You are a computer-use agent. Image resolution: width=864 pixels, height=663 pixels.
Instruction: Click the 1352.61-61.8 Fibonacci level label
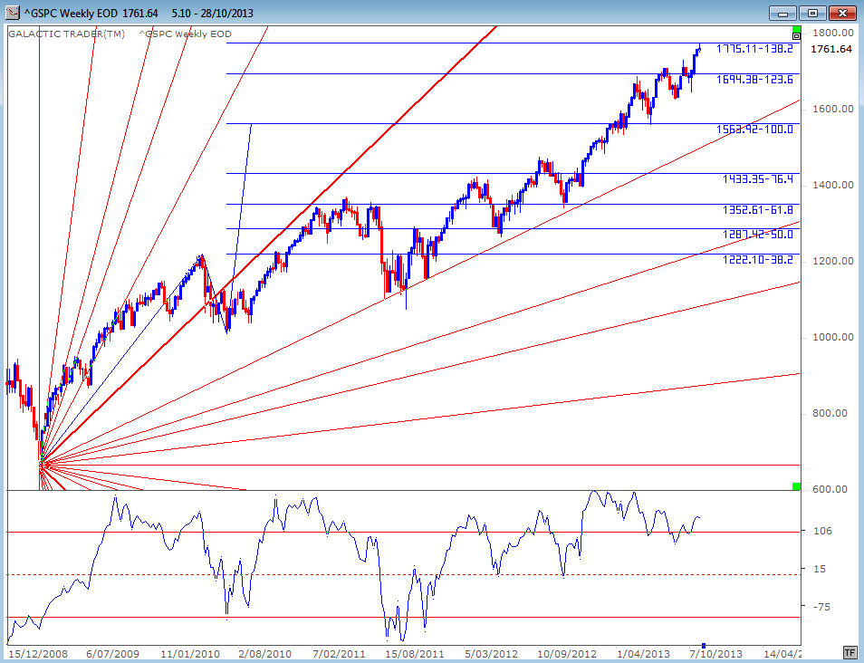click(x=758, y=209)
